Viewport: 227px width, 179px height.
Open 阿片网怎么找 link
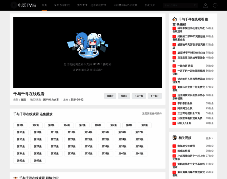click(x=185, y=108)
